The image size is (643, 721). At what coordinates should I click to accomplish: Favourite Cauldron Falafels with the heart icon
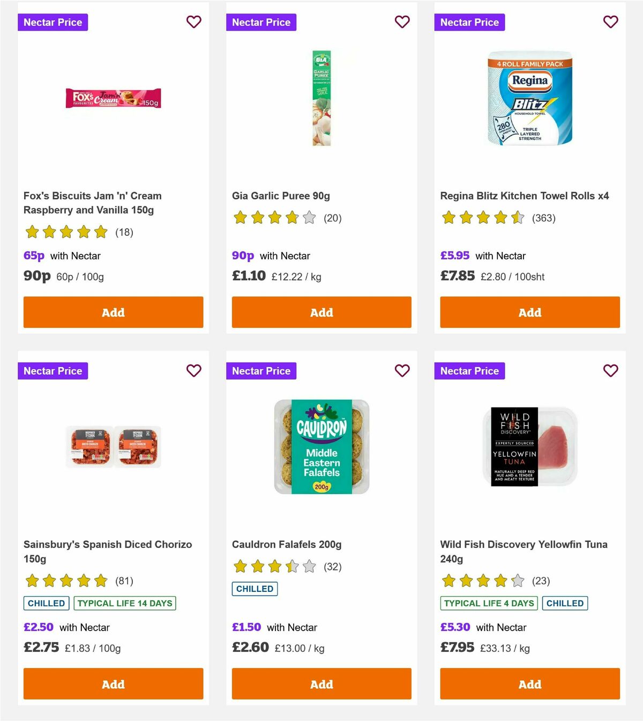coord(402,370)
